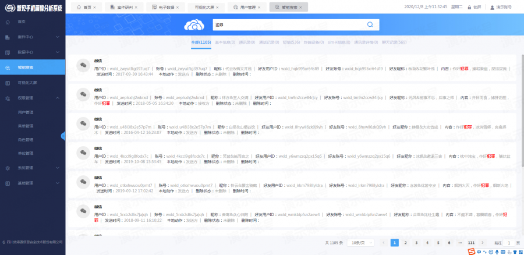The image size is (524, 255).
Task: Click Sogou input method S icon
Action: pos(472,252)
